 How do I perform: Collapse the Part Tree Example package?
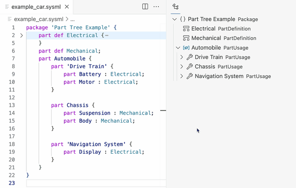(175, 19)
